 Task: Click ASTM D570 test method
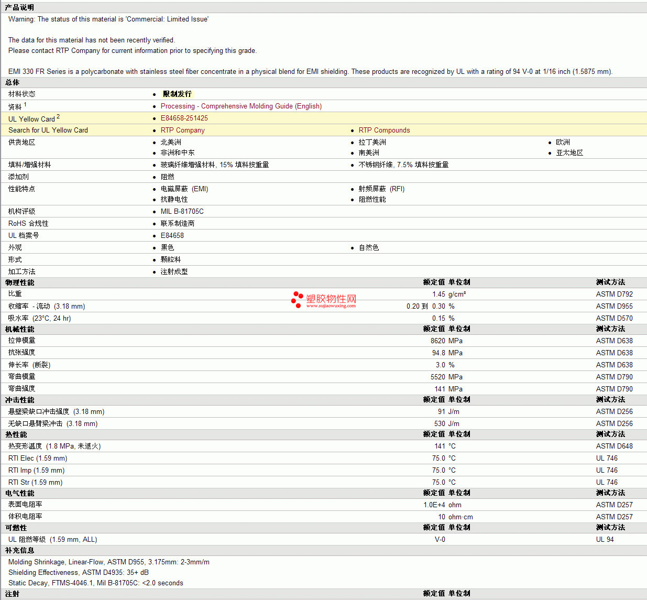coord(615,318)
